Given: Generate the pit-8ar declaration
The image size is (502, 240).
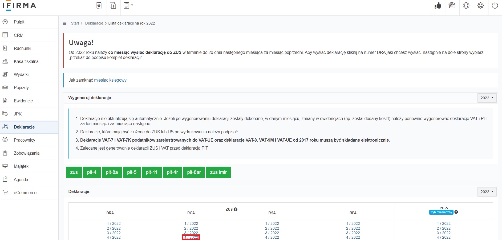Looking at the screenshot, I should pos(194,172).
